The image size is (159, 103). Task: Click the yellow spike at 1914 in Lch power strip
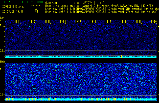click(61, 56)
